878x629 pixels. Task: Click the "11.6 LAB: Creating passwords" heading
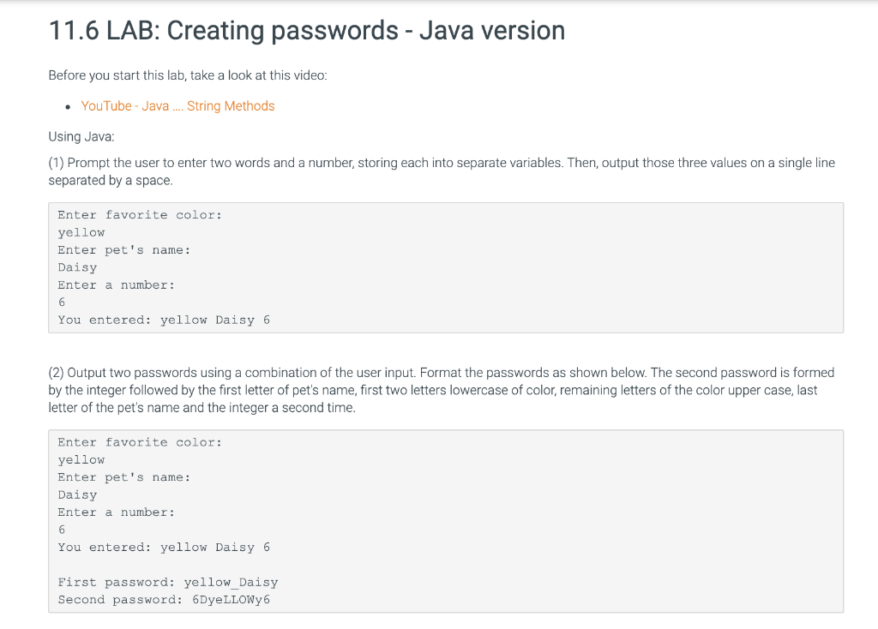pos(307,31)
